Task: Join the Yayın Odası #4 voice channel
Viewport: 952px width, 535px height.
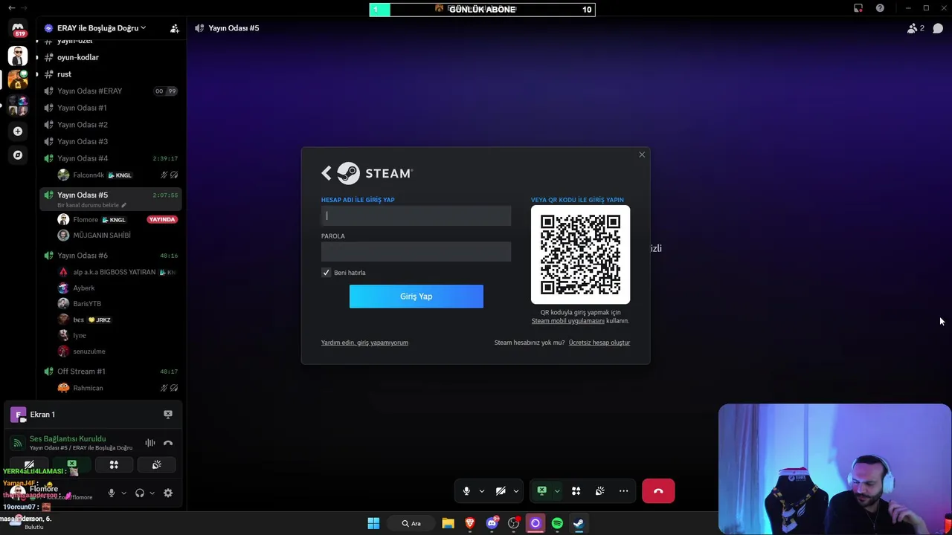Action: pyautogui.click(x=82, y=158)
